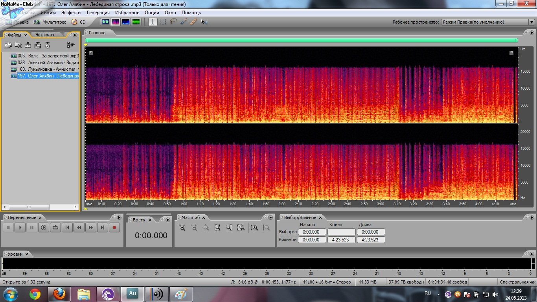Select the Time Selection tool
Image resolution: width=537 pixels, height=302 pixels.
tap(153, 22)
